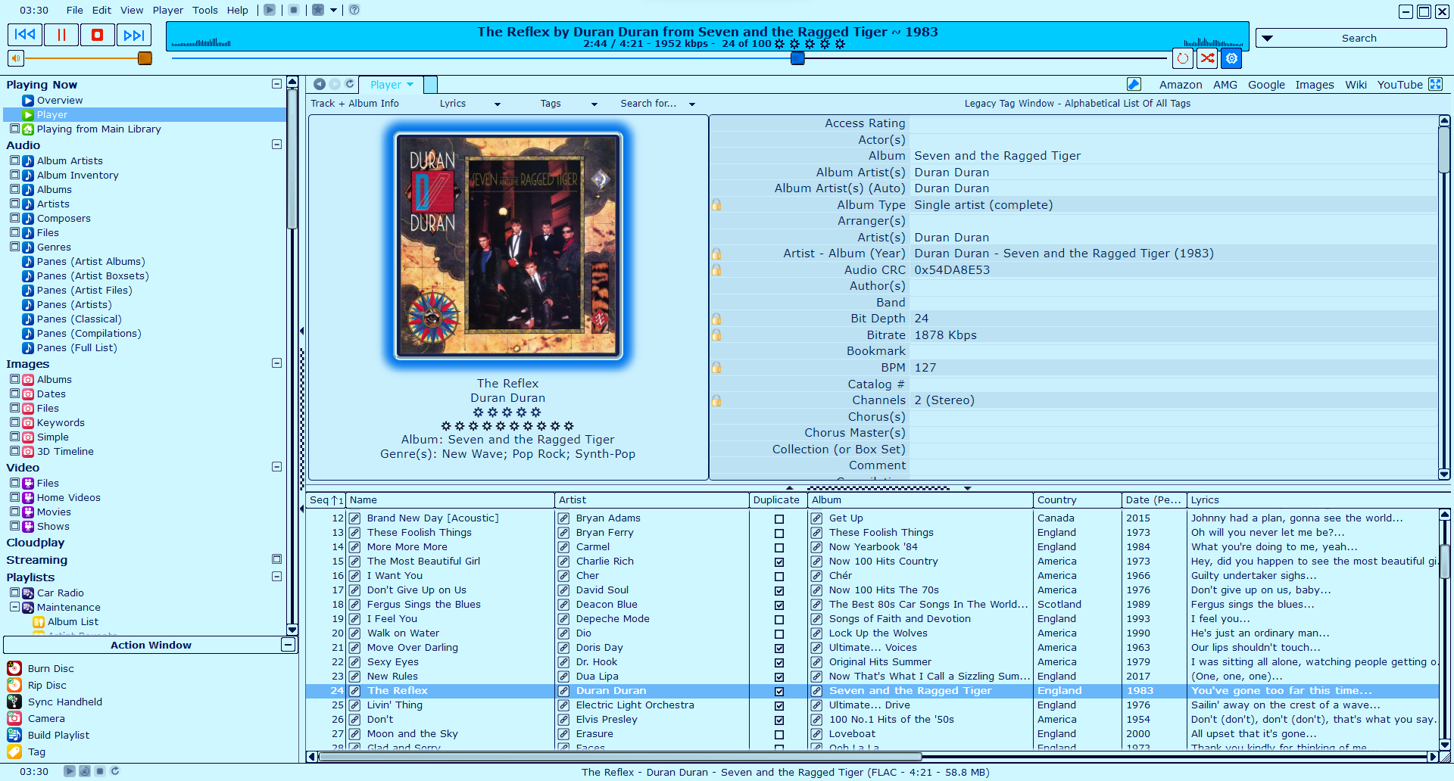The height and width of the screenshot is (781, 1454).
Task: Switch to the Player tab
Action: point(391,85)
